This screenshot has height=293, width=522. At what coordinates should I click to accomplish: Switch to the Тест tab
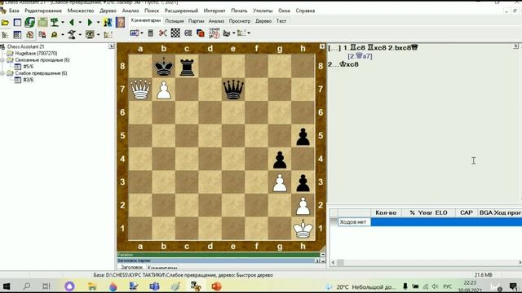pos(281,21)
